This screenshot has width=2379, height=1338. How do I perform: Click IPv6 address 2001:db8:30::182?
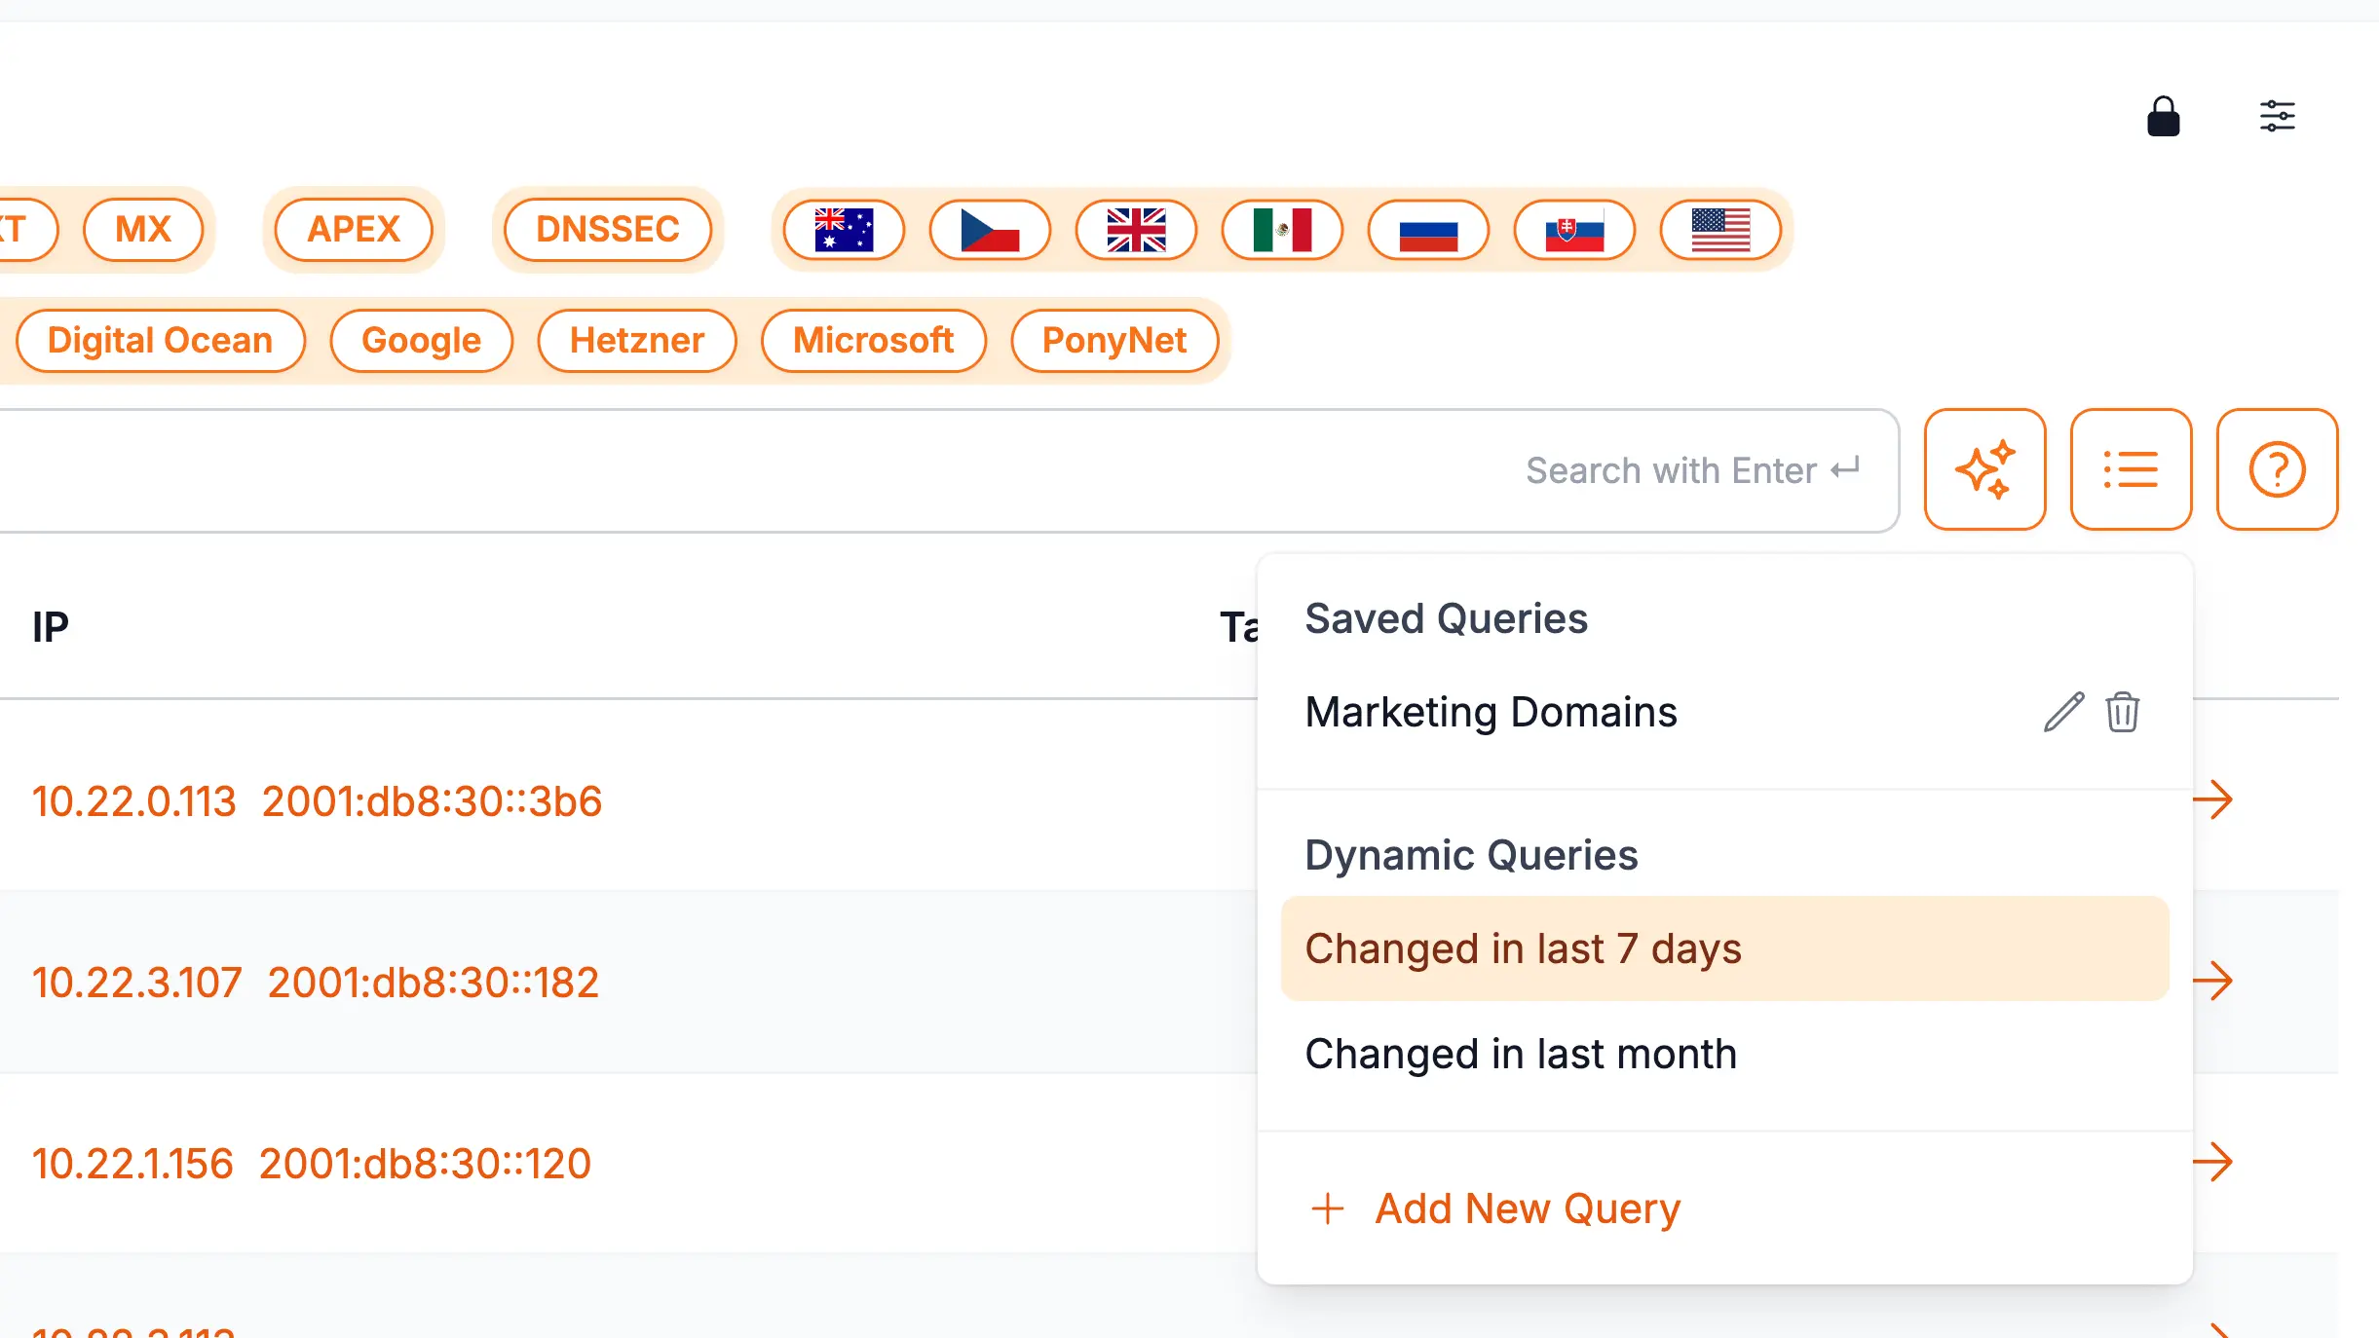[434, 983]
